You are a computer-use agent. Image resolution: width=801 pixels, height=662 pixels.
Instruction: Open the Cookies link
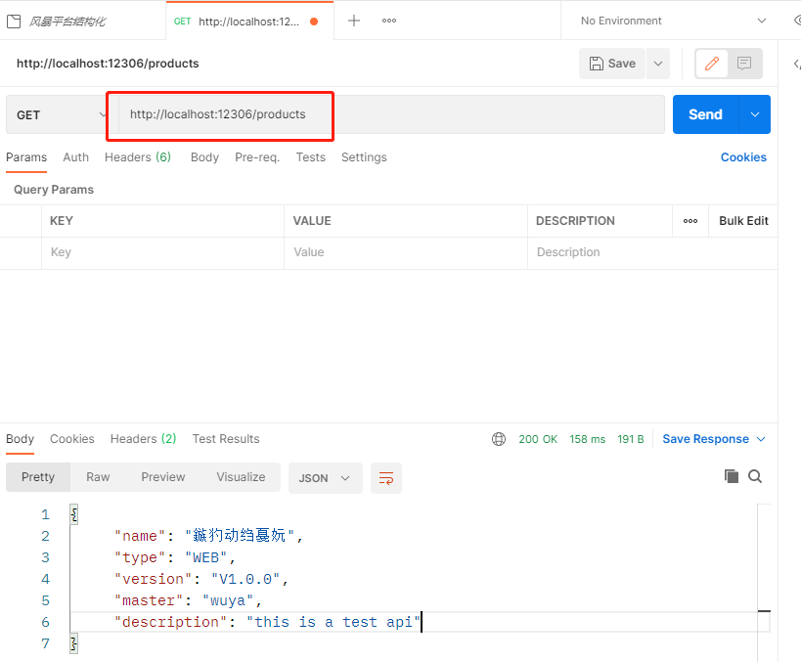click(743, 157)
